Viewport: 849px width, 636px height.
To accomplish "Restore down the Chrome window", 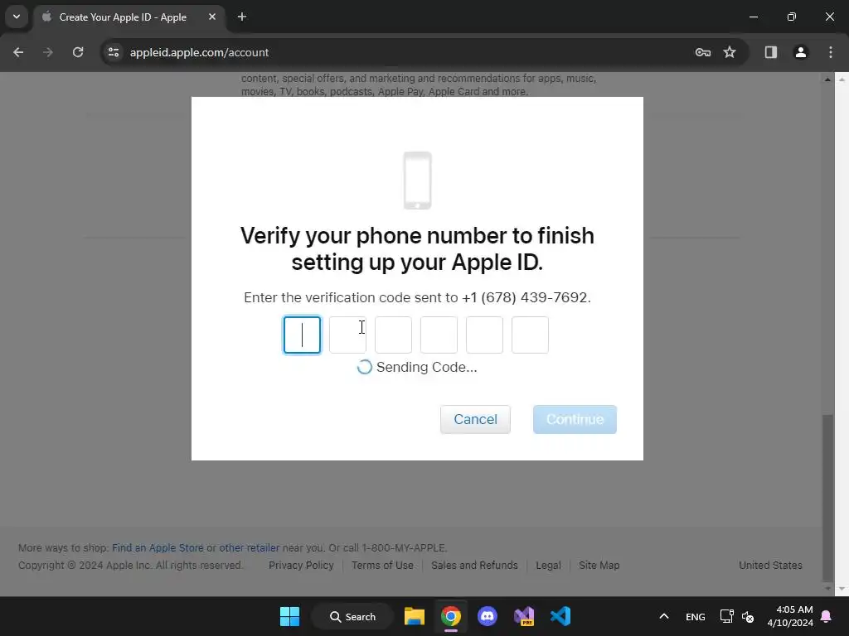I will 791,17.
